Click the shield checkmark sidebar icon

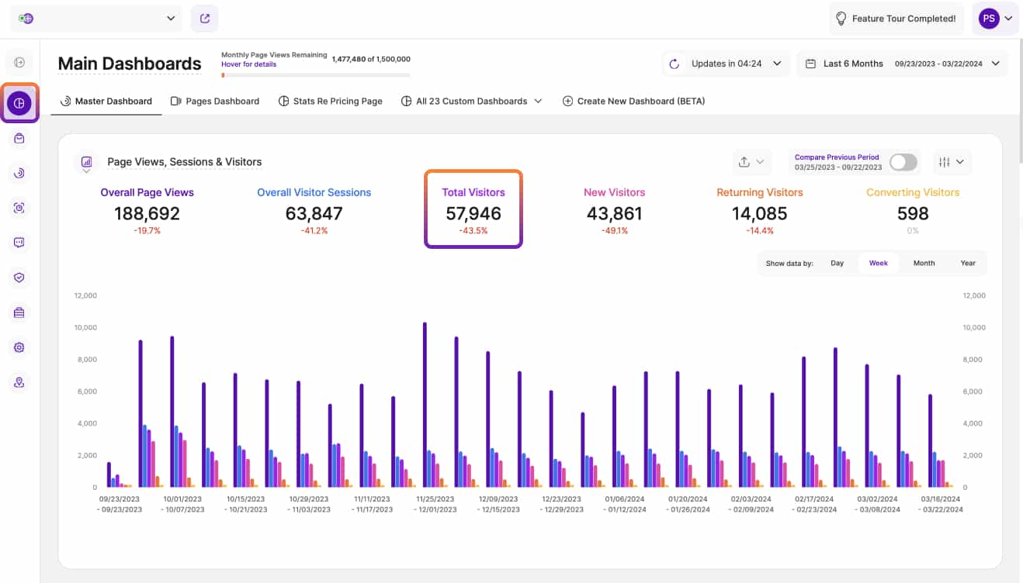(x=19, y=278)
